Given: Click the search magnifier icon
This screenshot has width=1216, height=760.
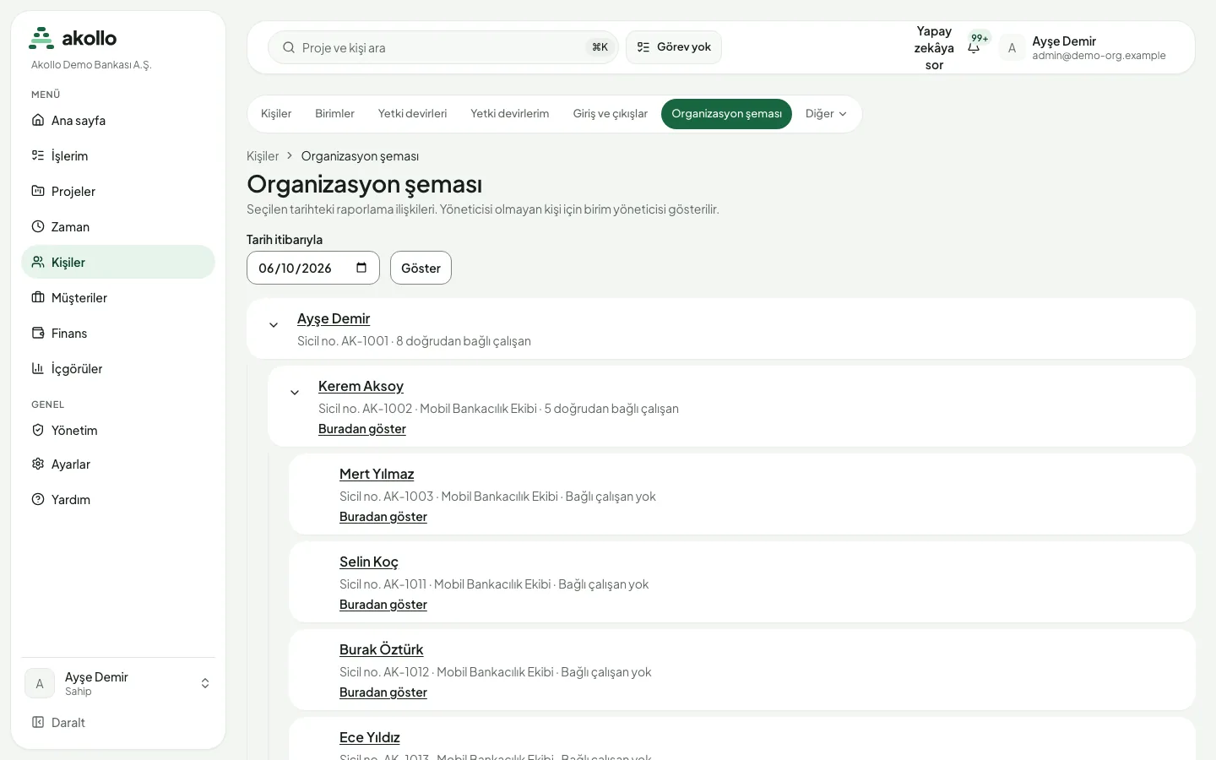Looking at the screenshot, I should pyautogui.click(x=289, y=47).
